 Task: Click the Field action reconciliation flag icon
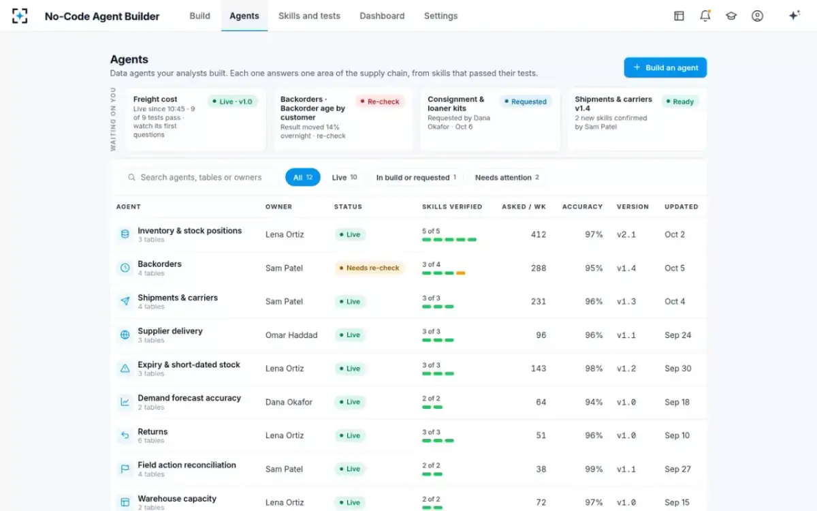(x=125, y=469)
